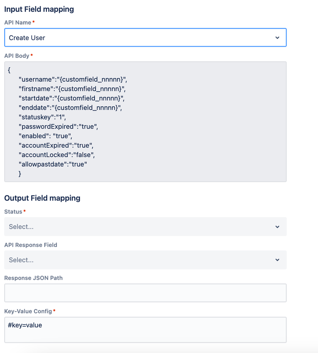This screenshot has width=318, height=353.
Task: Click the API Response Field chevron arrow
Action: (x=277, y=260)
